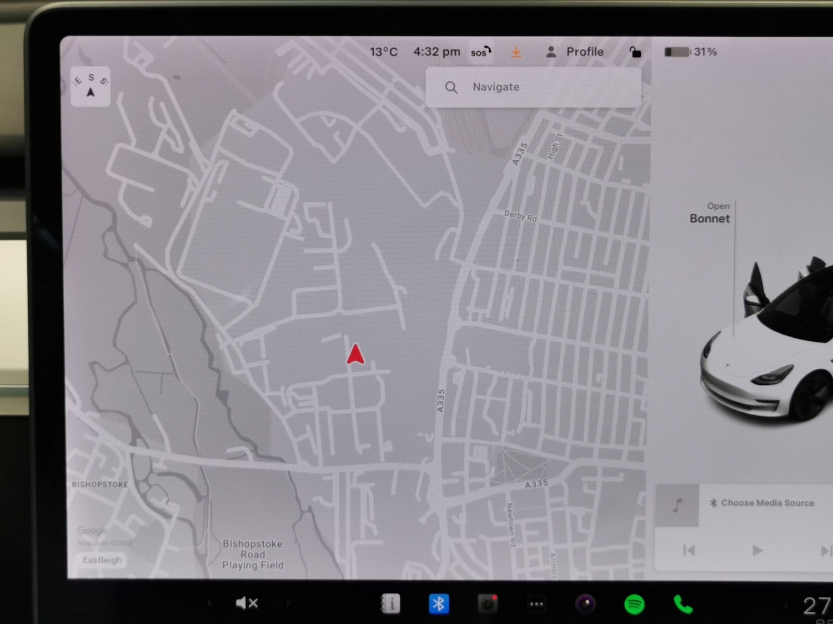Screen dimensions: 833x624
Task: Open the purple-lens camera app icon
Action: (585, 603)
